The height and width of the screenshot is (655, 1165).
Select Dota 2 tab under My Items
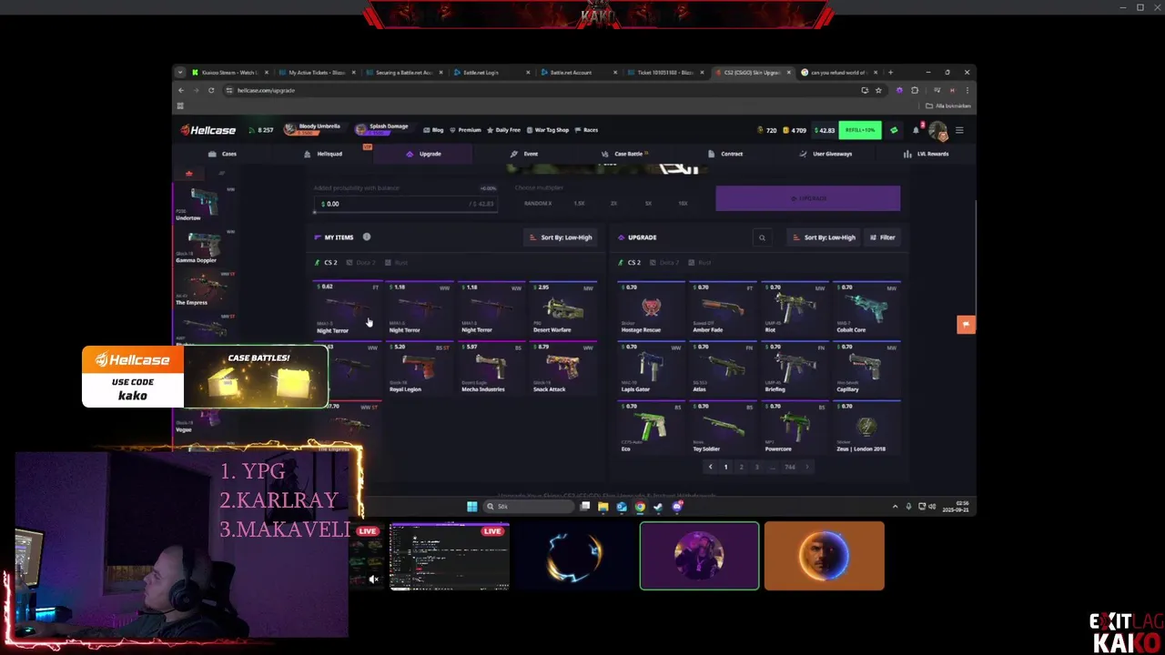(361, 263)
